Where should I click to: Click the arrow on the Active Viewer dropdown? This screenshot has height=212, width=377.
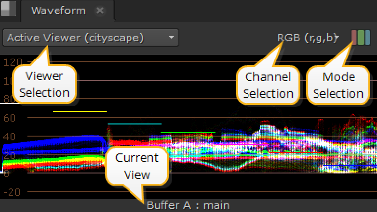coord(171,38)
